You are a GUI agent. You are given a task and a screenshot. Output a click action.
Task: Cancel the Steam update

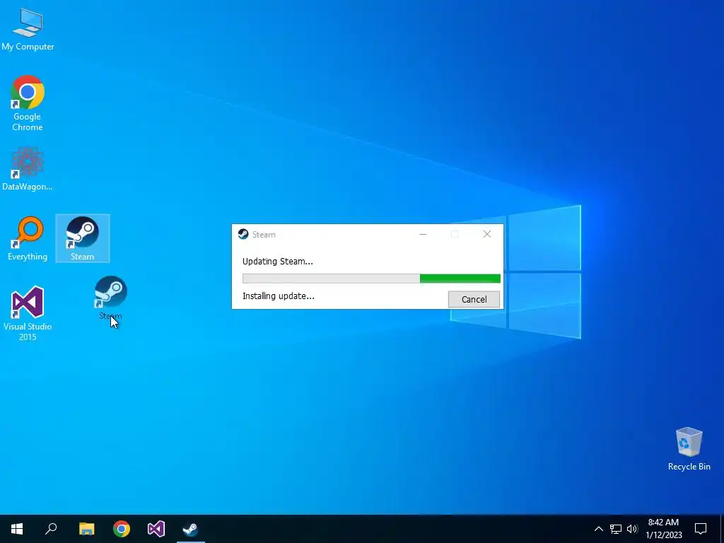pos(474,299)
